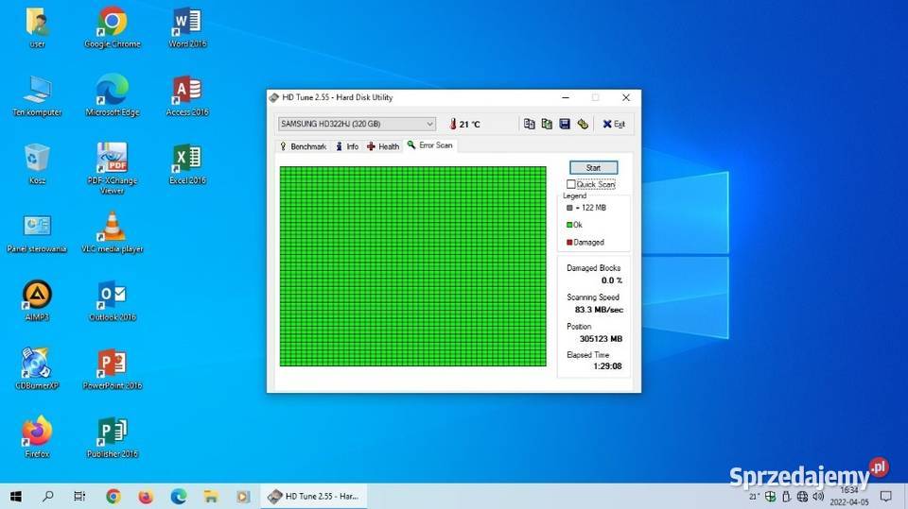Select the user folder desktop icon

37,27
